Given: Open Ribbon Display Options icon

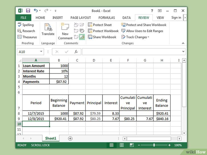Looking at the screenshot, I should pyautogui.click(x=160, y=11).
